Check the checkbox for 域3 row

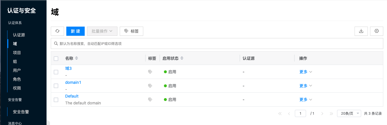click(56, 72)
